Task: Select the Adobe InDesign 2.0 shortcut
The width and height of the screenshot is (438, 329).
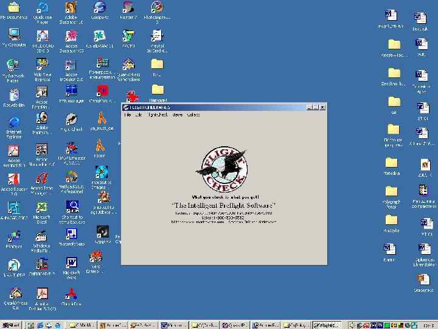Action: tap(71, 71)
